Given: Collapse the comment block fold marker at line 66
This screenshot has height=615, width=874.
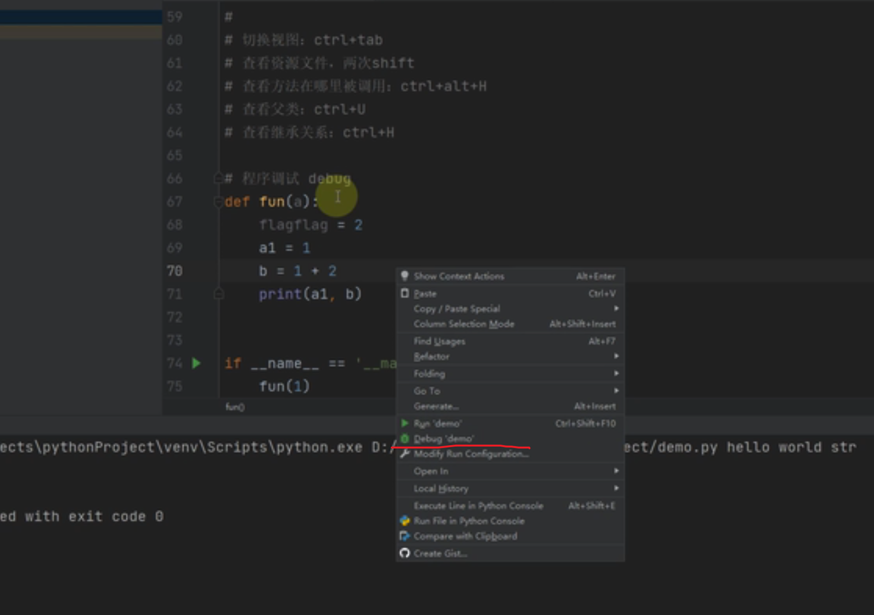Looking at the screenshot, I should [x=218, y=179].
